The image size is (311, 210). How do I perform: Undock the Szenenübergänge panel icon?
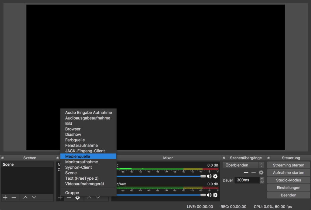pos(224,158)
